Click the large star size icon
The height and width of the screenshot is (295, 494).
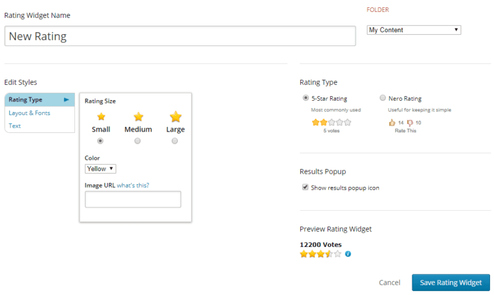point(175,117)
